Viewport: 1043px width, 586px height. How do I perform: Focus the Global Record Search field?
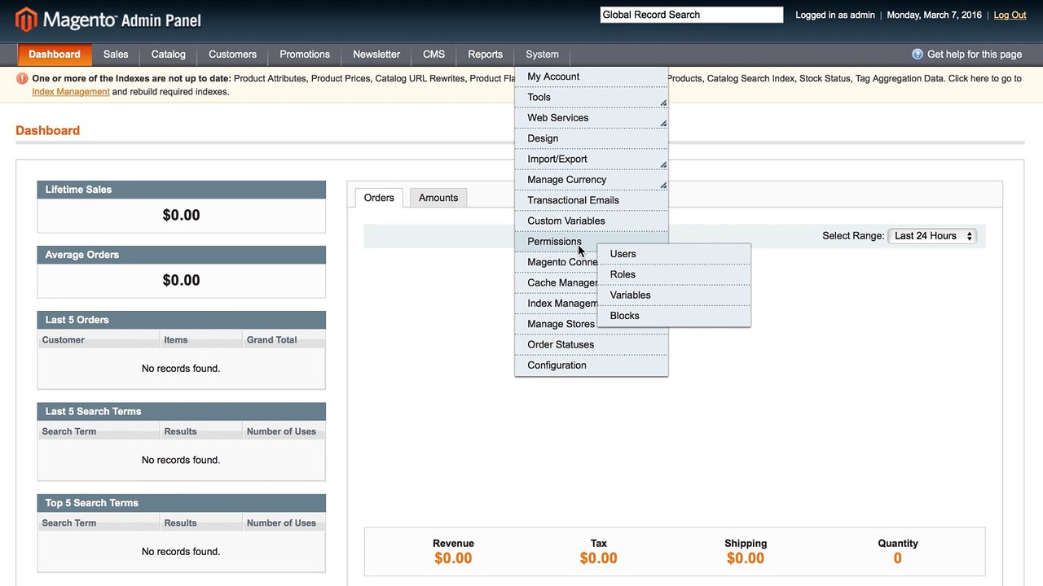click(x=692, y=15)
